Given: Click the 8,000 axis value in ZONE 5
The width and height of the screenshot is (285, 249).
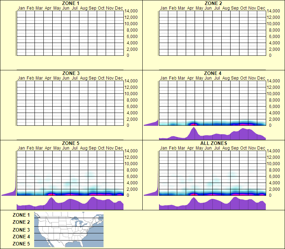Looking at the screenshot, I should coord(132,170).
